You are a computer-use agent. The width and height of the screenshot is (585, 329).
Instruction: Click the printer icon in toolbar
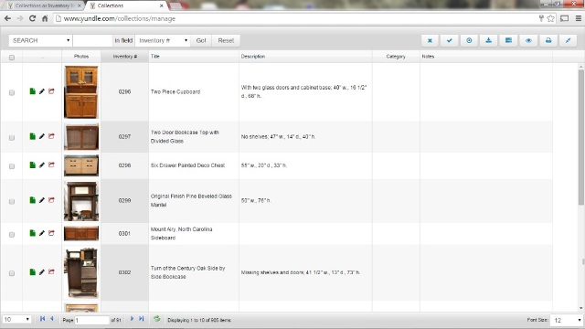click(548, 40)
